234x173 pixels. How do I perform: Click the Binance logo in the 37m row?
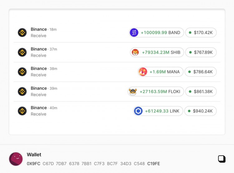[22, 52]
